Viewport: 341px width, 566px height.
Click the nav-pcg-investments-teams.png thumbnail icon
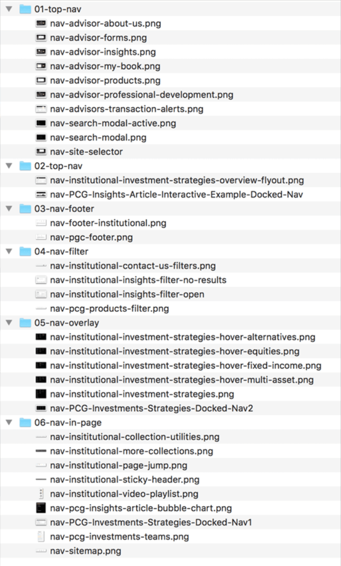pos(40,536)
